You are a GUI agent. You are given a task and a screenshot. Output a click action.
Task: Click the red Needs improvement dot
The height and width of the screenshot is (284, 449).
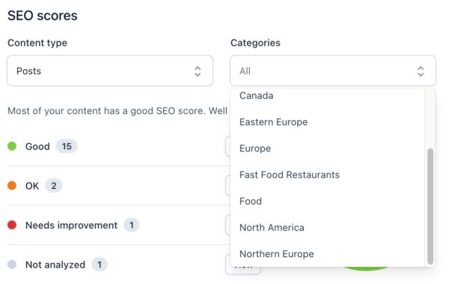pyautogui.click(x=12, y=225)
